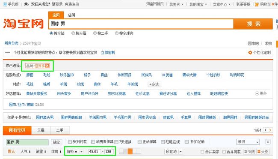The image size is (278, 159).
Task: Remove the 恒源祥 brand filter
Action: 47,66
